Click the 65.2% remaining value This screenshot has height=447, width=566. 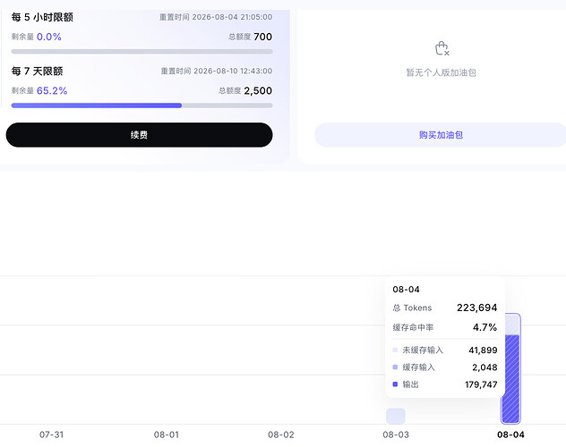52,91
